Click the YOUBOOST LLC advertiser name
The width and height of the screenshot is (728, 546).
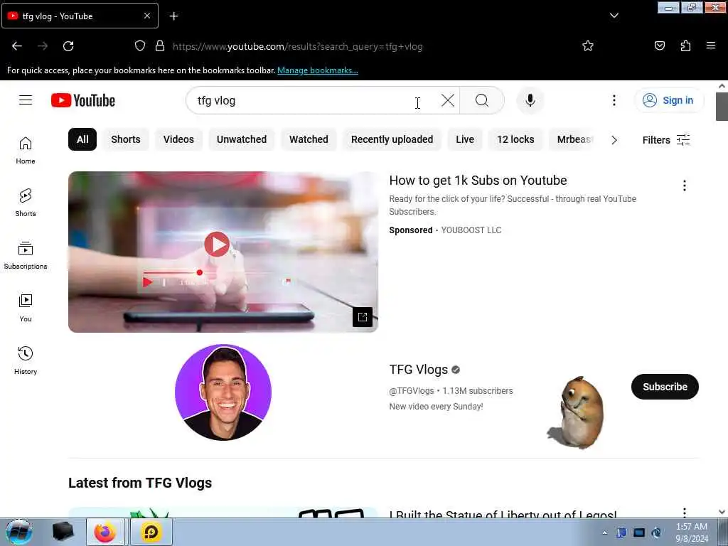pyautogui.click(x=471, y=230)
